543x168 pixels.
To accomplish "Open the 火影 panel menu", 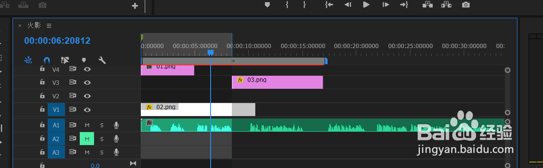I will [x=49, y=26].
